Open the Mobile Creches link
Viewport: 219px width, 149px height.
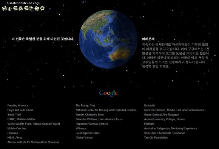[x=17, y=129]
